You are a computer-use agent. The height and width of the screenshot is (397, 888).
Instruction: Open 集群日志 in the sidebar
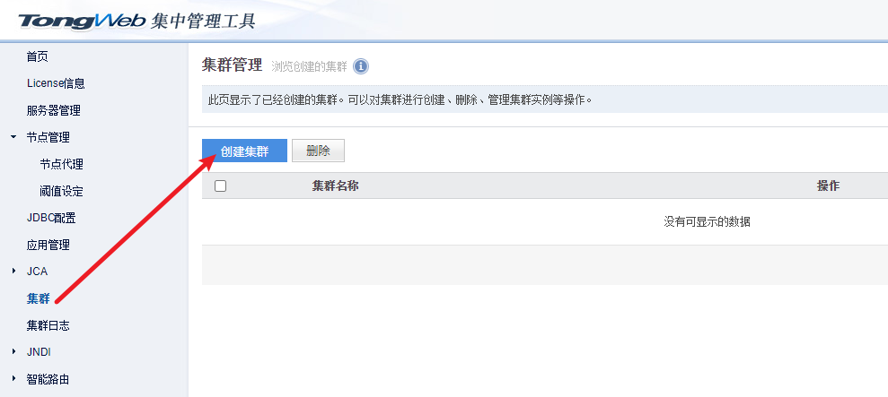pos(48,325)
